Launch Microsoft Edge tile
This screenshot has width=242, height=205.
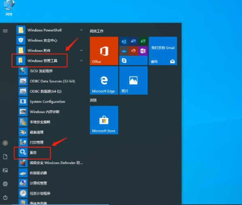click(x=104, y=80)
